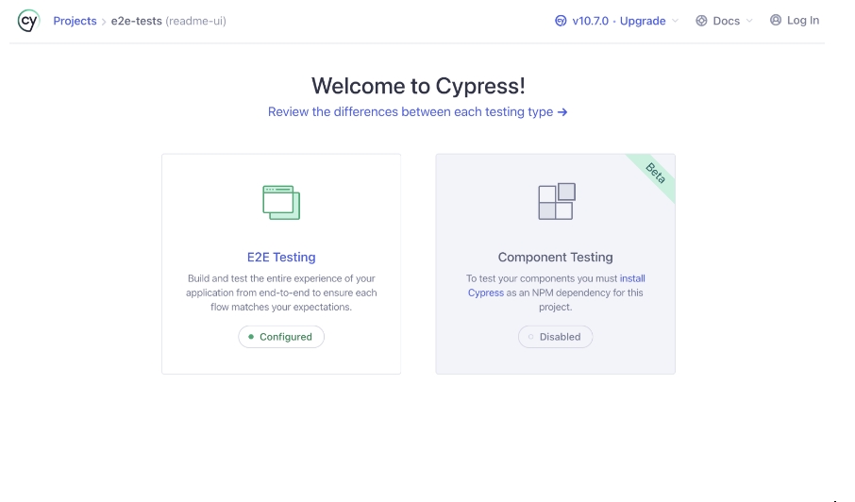This screenshot has width=855, height=502.
Task: Click the Cypress logo in the header
Action: pyautogui.click(x=29, y=21)
